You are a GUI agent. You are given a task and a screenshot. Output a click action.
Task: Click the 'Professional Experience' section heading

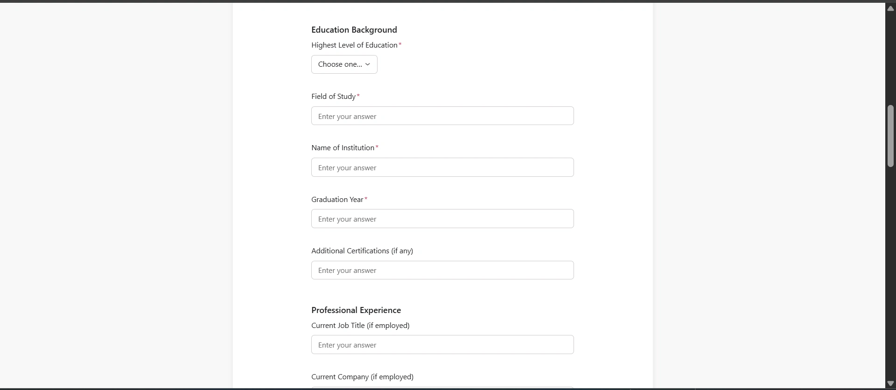click(x=356, y=310)
